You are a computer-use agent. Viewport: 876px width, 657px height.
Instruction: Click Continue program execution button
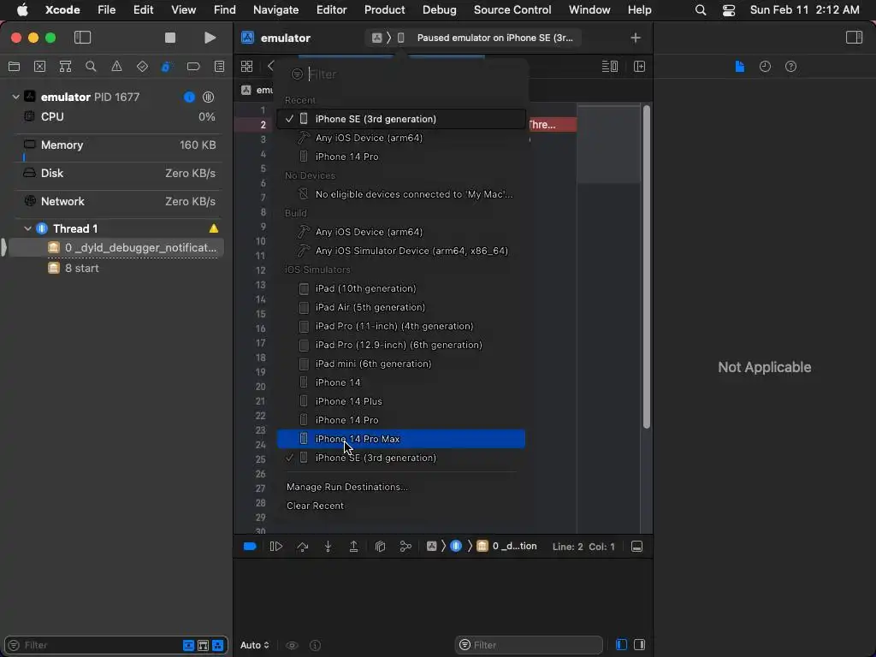pyautogui.click(x=276, y=547)
